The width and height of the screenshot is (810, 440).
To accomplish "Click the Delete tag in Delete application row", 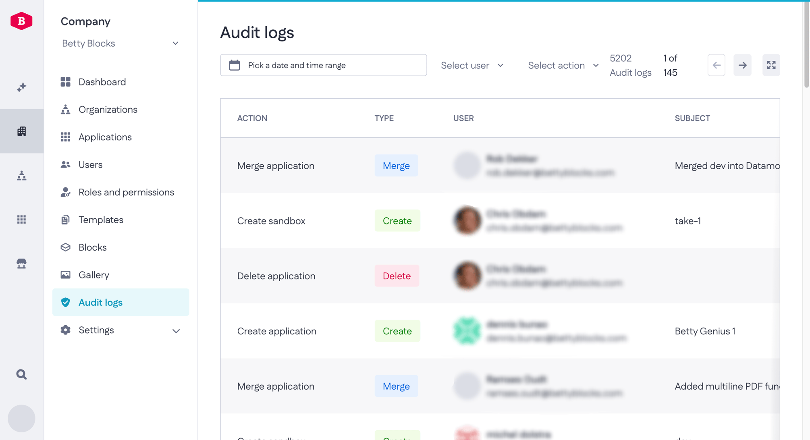I will tap(397, 276).
